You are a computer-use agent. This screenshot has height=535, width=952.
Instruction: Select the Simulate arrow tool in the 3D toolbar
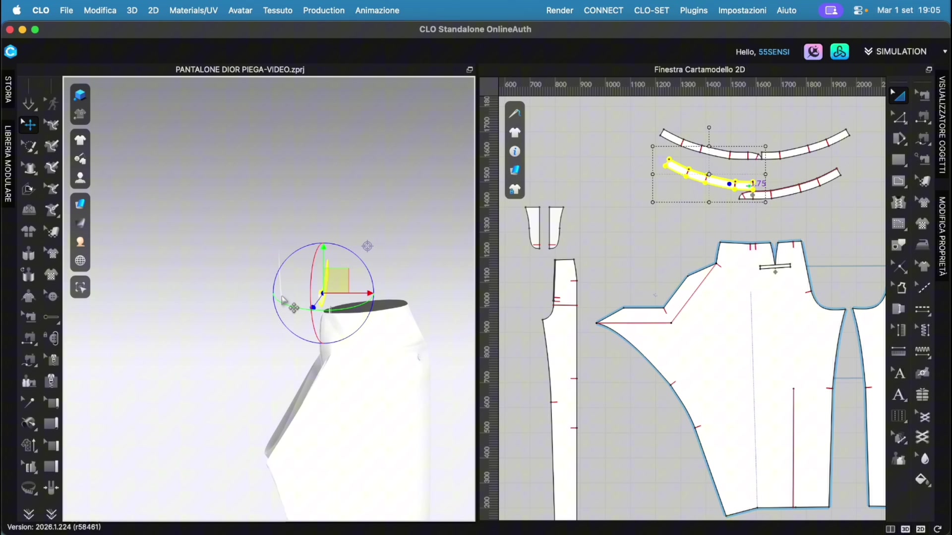click(29, 103)
